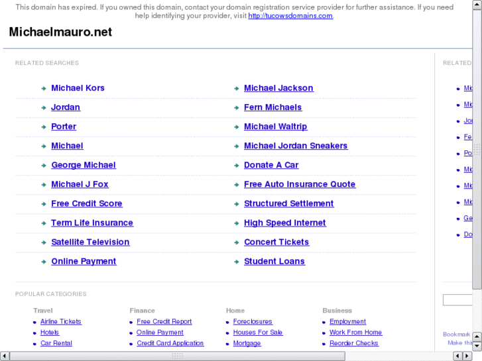Click the Donate A Car link
This screenshot has width=482, height=361.
pos(271,165)
